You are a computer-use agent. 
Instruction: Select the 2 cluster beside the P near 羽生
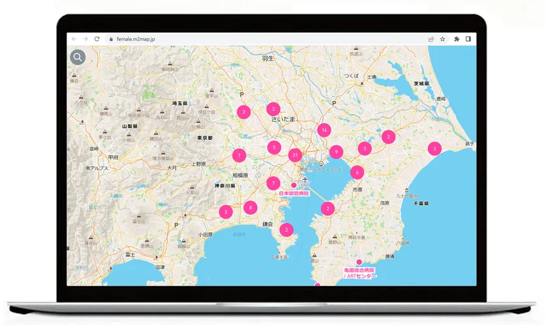pos(243,112)
